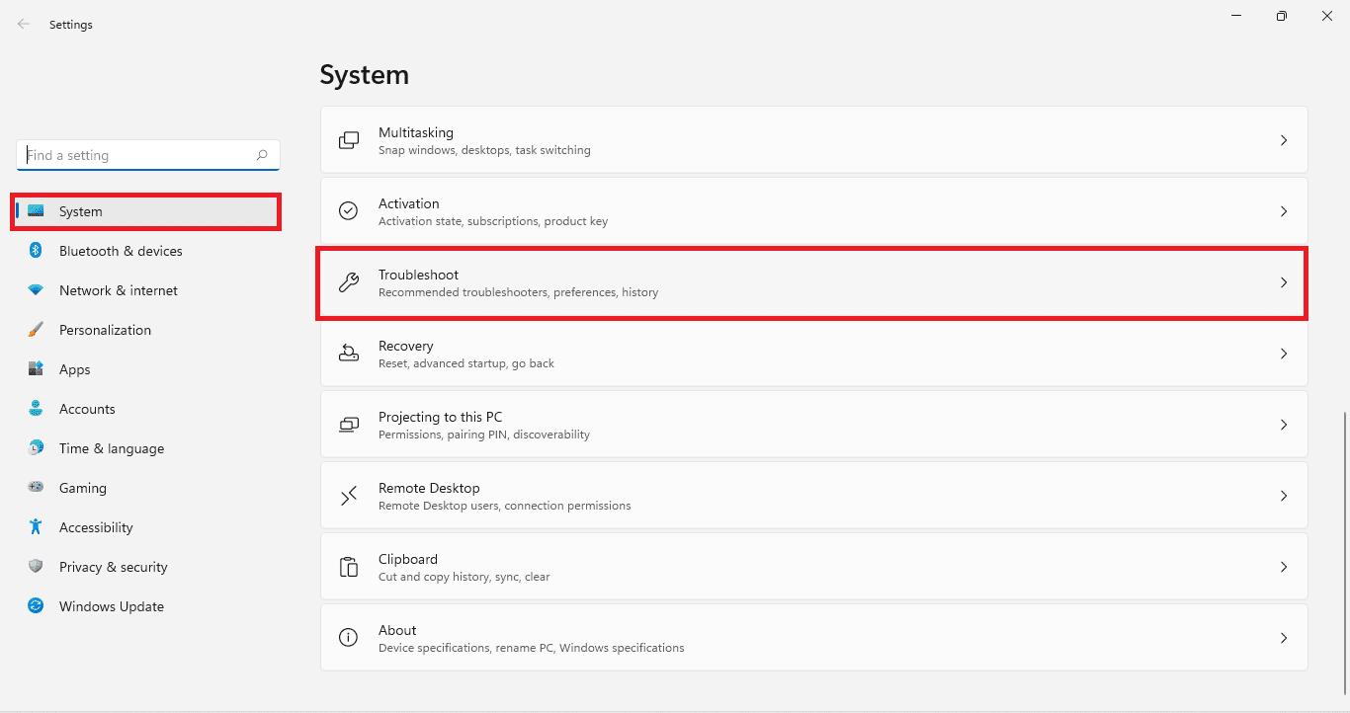
Task: Select Time & language in the sidebar
Action: (112, 448)
